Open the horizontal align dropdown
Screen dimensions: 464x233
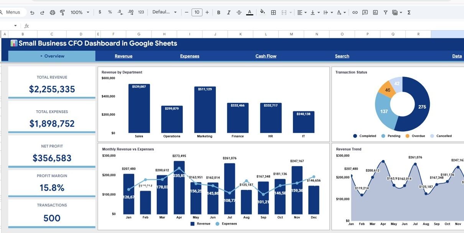(x=302, y=13)
